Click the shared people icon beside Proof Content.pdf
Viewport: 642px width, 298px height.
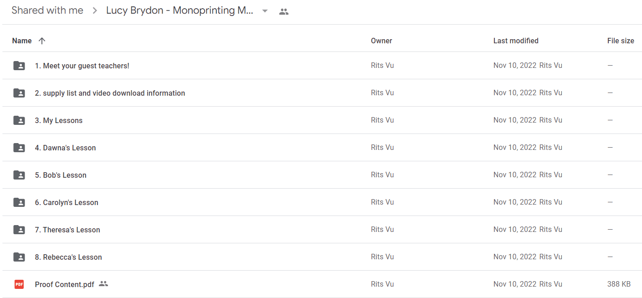click(x=103, y=284)
